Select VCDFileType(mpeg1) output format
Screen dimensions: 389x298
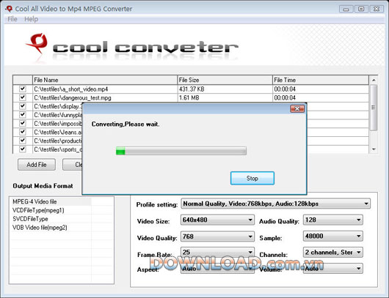38,210
